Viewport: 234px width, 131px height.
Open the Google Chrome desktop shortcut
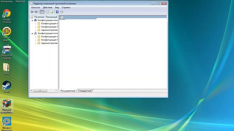tap(7, 16)
